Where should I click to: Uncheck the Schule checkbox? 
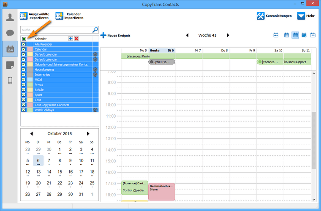(24, 90)
